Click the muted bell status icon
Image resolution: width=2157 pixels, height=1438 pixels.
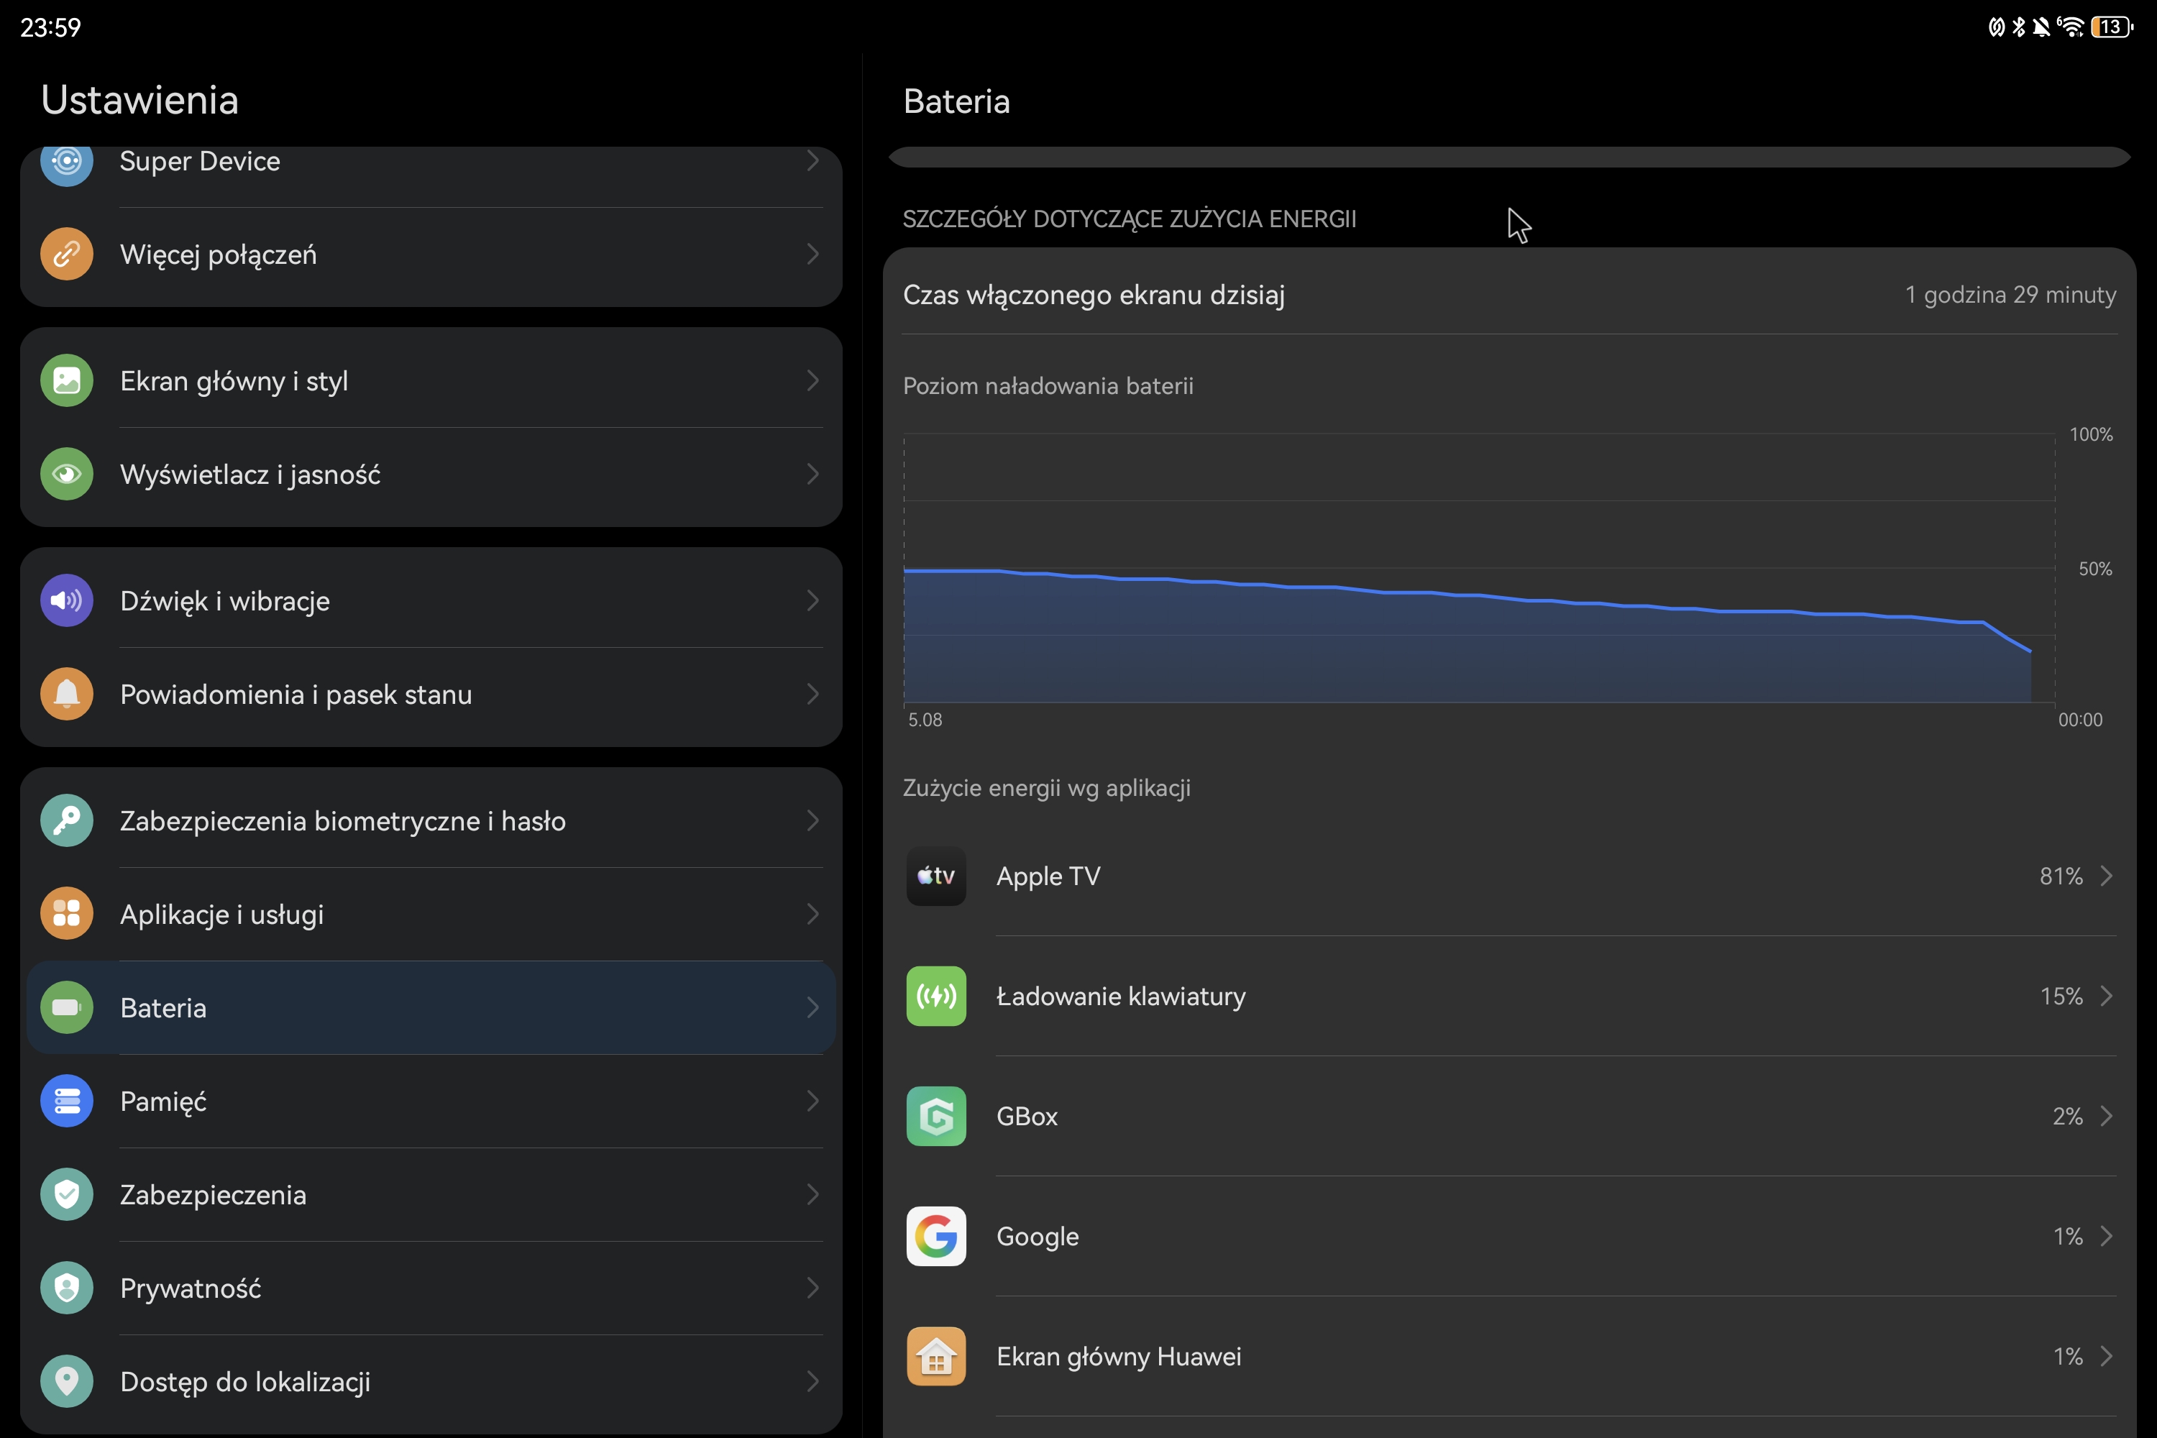2041,27
